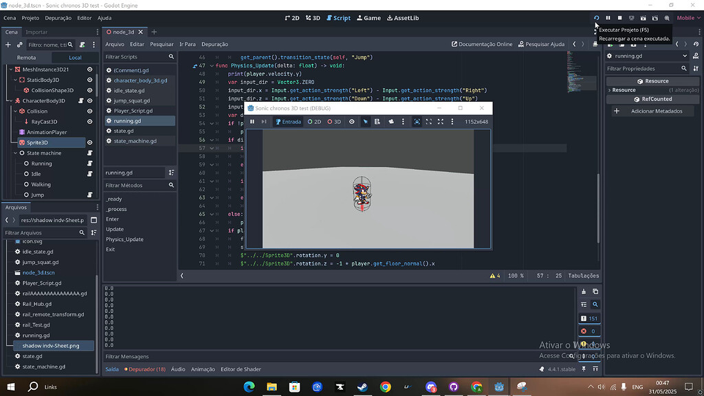Open the Pesquisar menu in the script editor
Image resolution: width=704 pixels, height=396 pixels.
click(162, 44)
